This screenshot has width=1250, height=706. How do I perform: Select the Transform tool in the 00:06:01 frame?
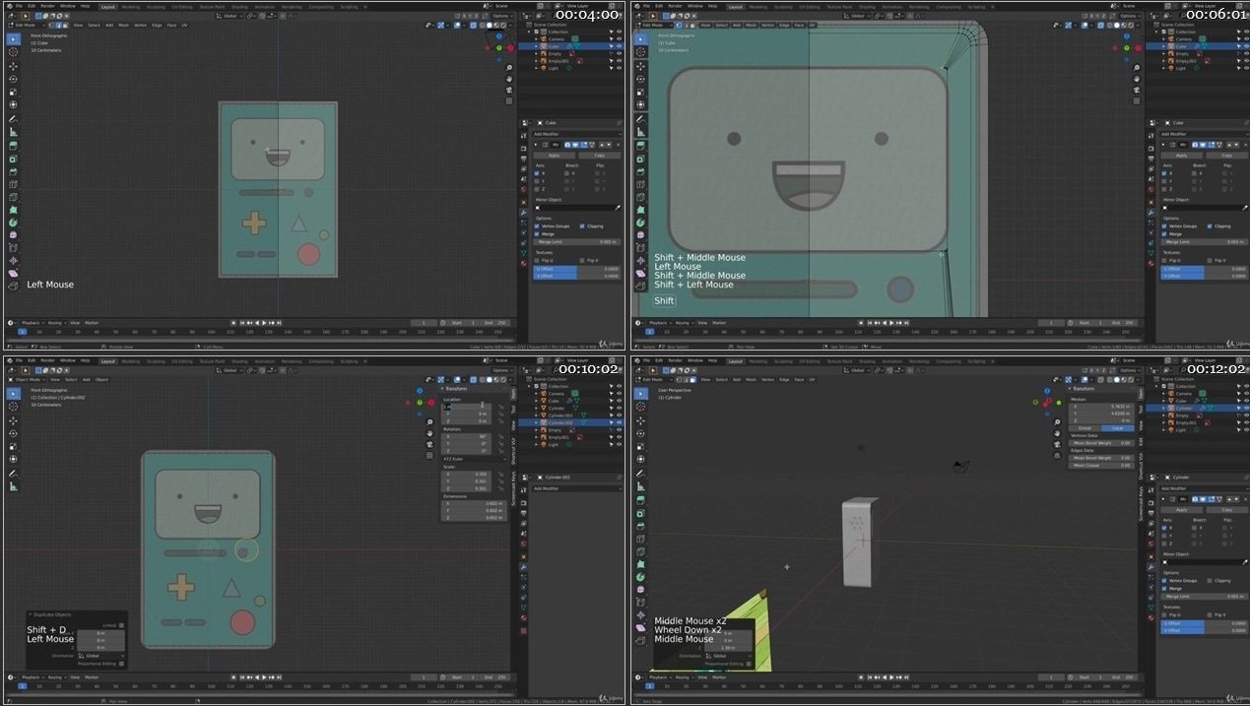[x=639, y=104]
